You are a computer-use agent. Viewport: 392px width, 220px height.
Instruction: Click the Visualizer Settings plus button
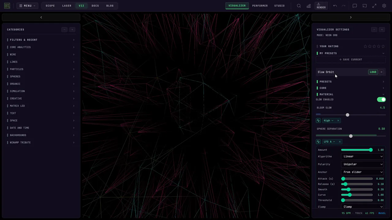pos(382,30)
